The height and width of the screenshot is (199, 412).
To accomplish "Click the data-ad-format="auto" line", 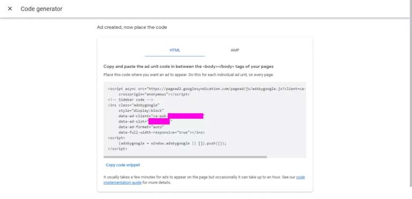I will click(141, 127).
